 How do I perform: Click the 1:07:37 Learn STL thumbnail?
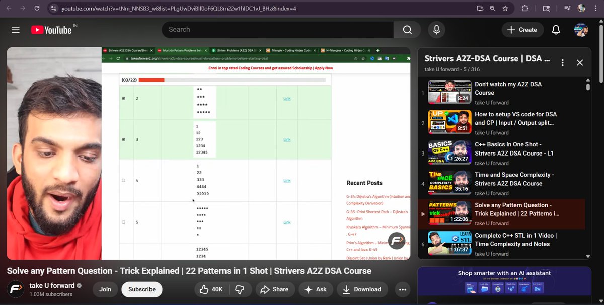tap(449, 243)
